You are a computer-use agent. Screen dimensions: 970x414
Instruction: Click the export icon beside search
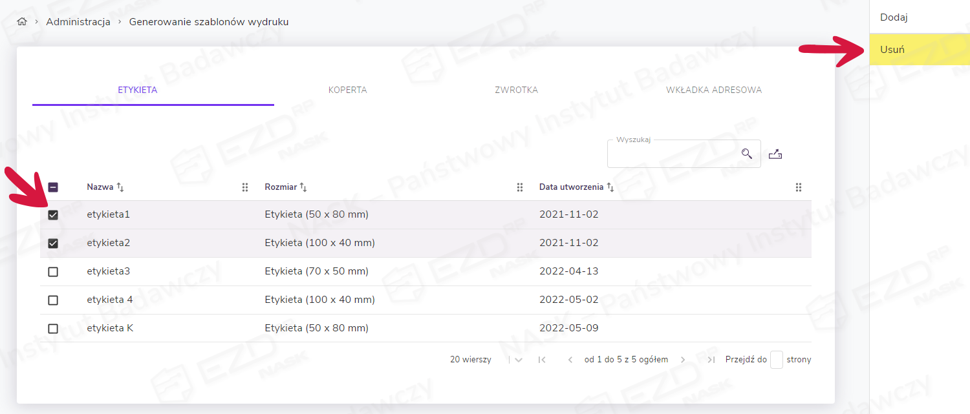[x=775, y=154]
